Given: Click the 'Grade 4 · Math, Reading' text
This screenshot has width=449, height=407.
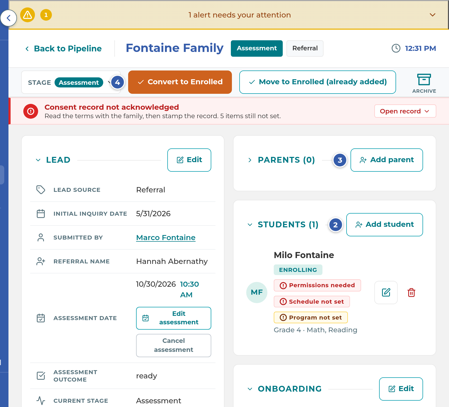Looking at the screenshot, I should pos(315,330).
